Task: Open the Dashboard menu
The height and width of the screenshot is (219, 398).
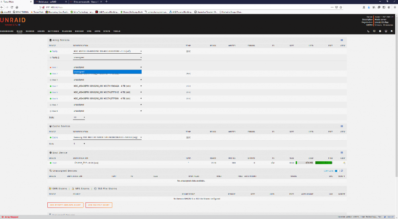Action: (x=7, y=31)
